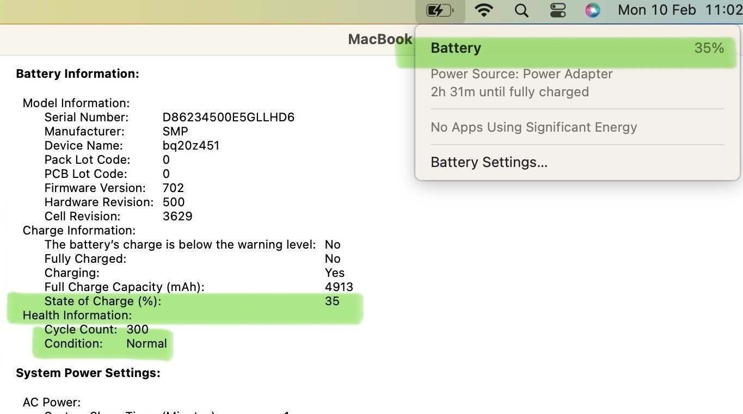Click the PCB Lot Code label
The image size is (743, 414).
(85, 174)
